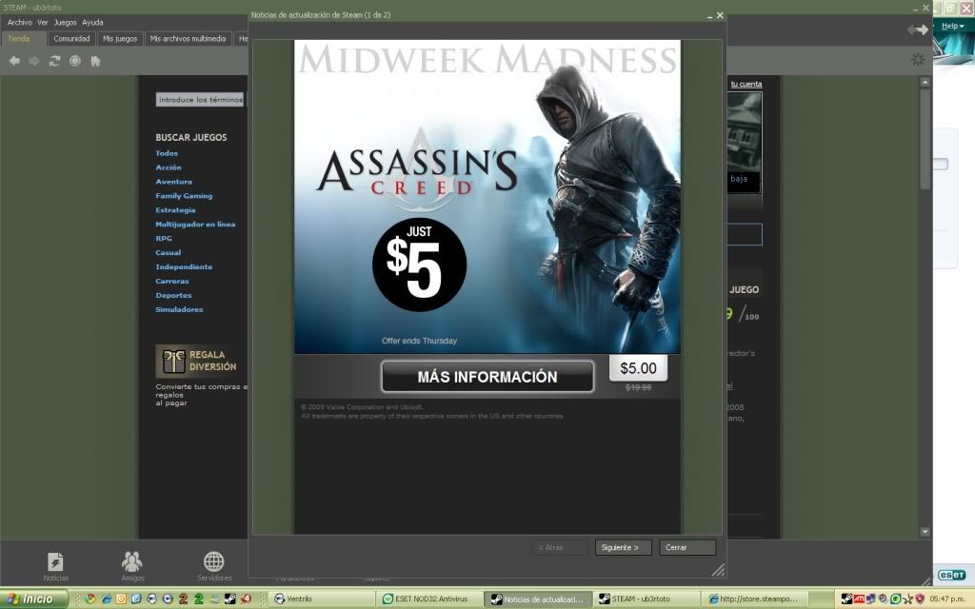
Task: Open the Windows Inicio start menu
Action: tap(34, 599)
